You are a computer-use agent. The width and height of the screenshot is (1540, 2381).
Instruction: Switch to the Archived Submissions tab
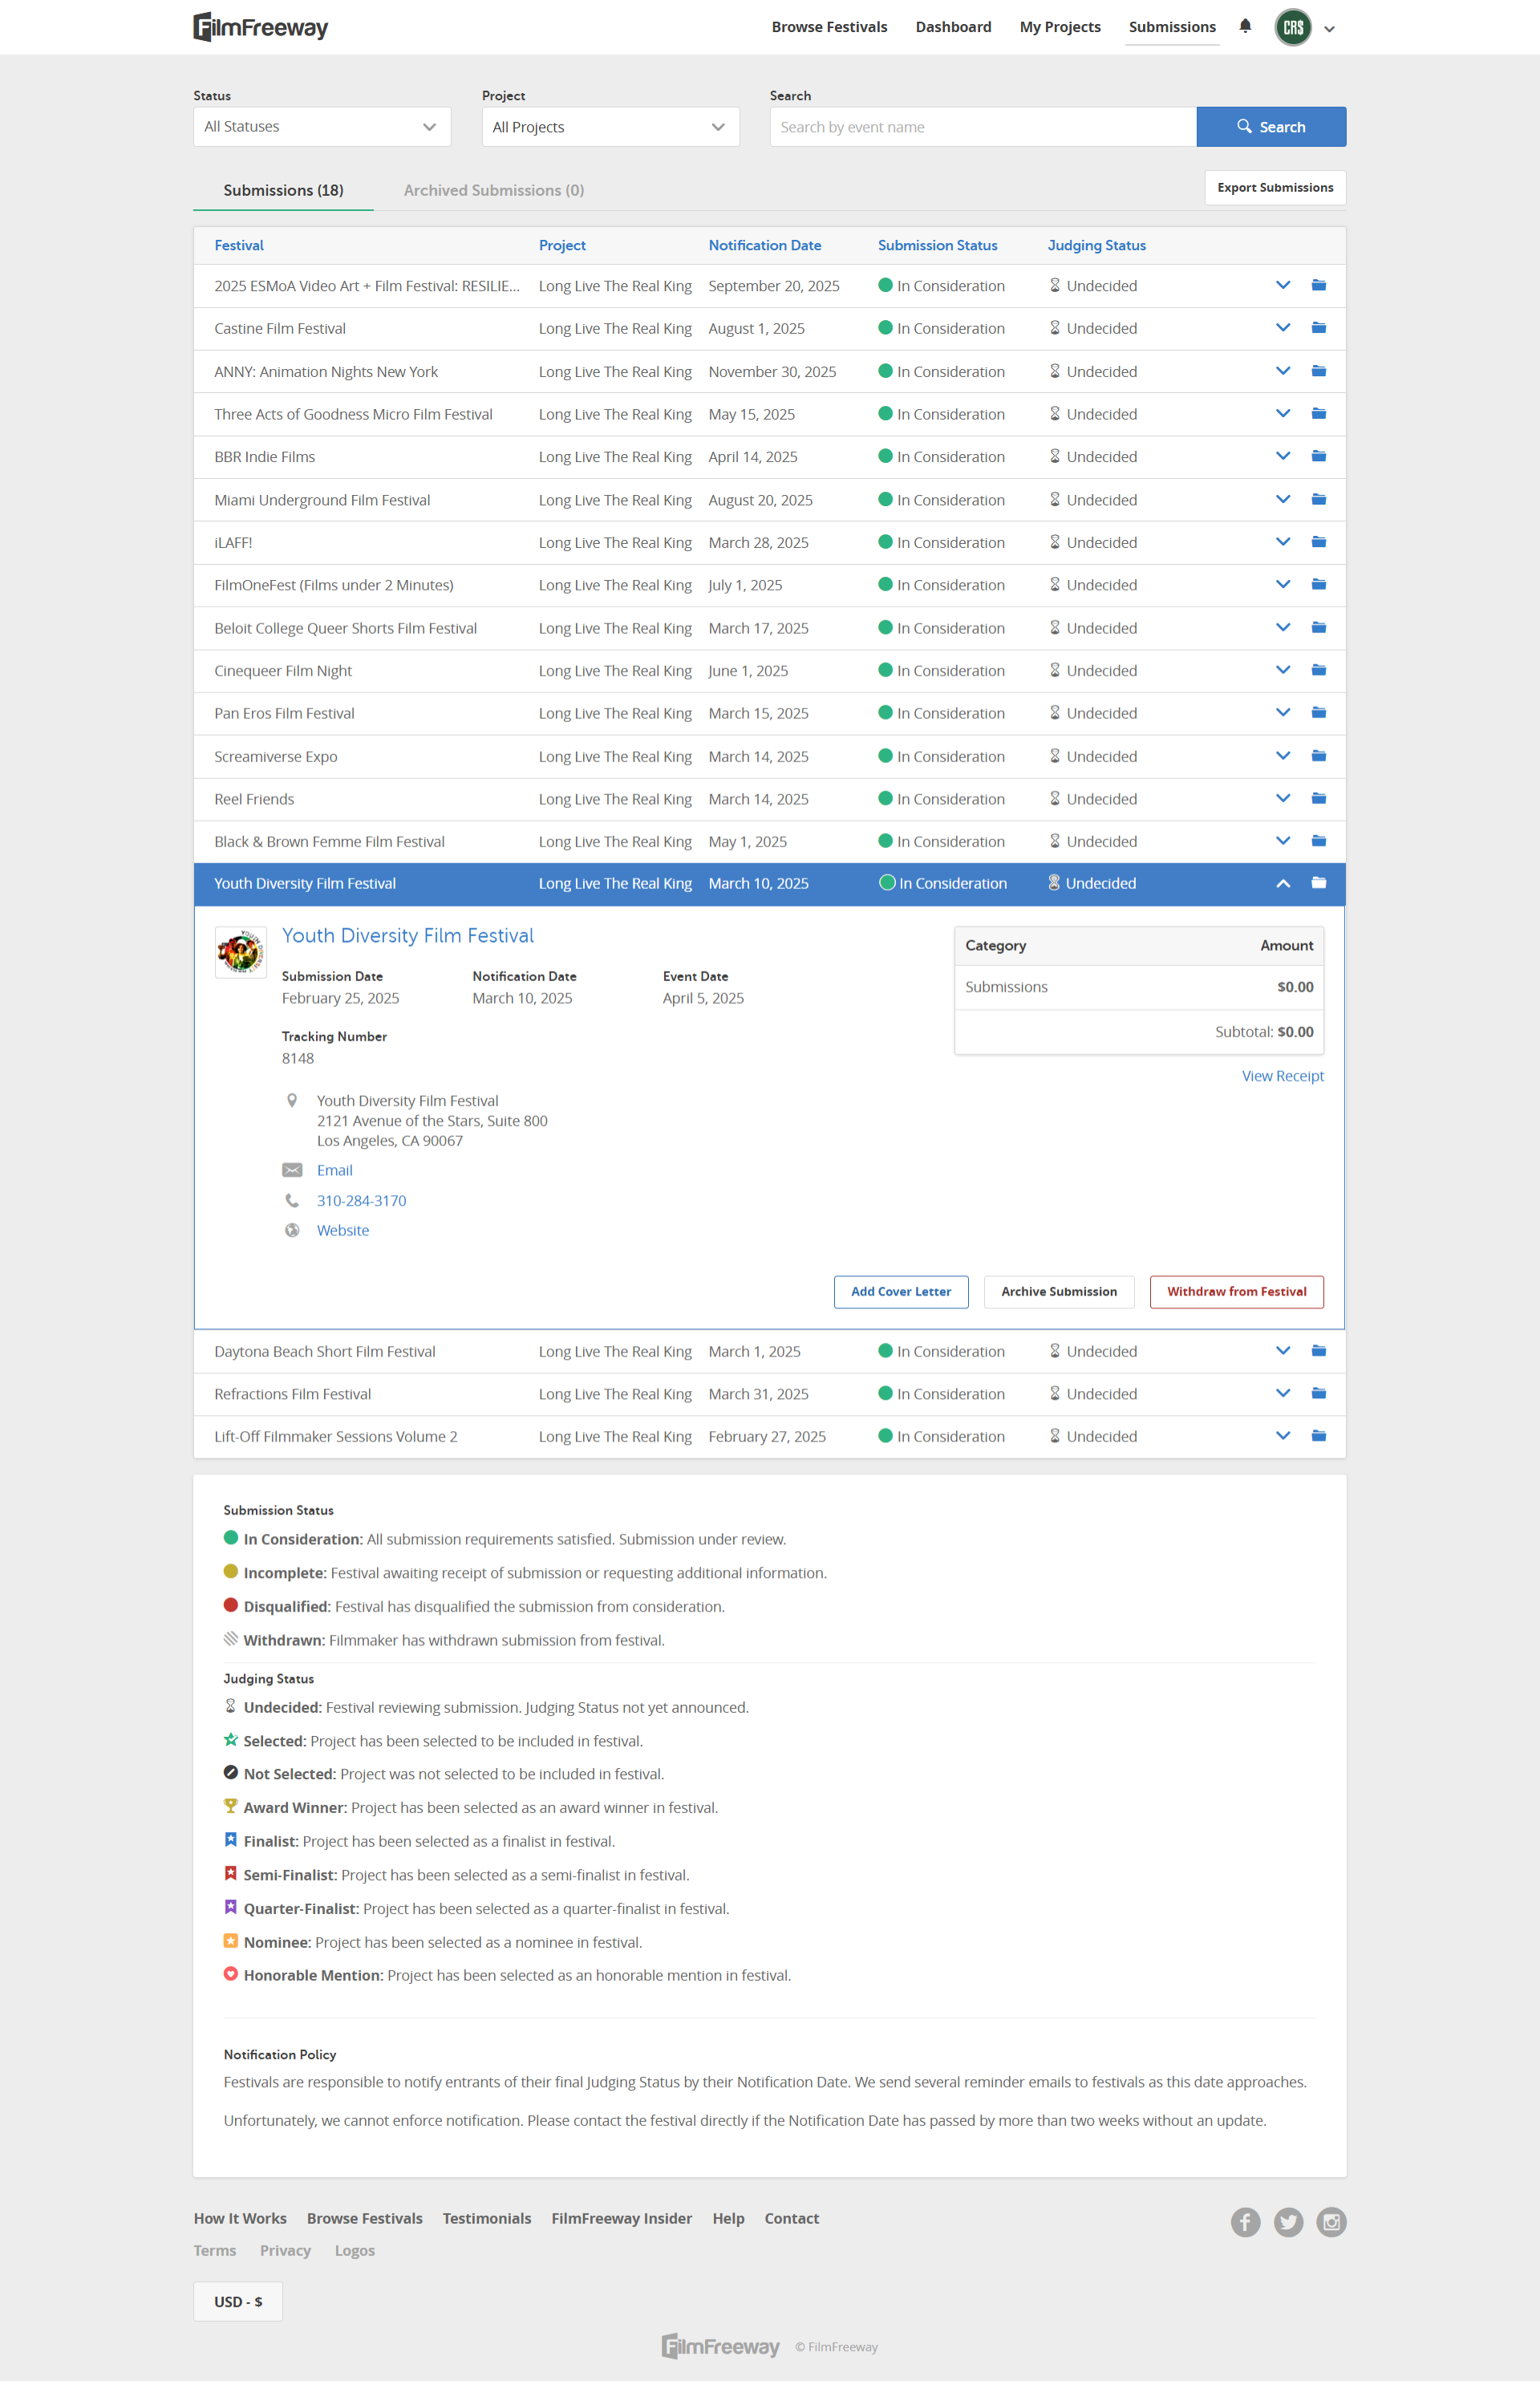(x=493, y=190)
